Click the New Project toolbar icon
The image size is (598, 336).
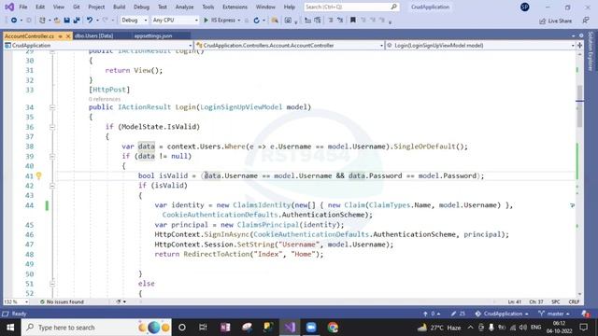click(x=42, y=21)
